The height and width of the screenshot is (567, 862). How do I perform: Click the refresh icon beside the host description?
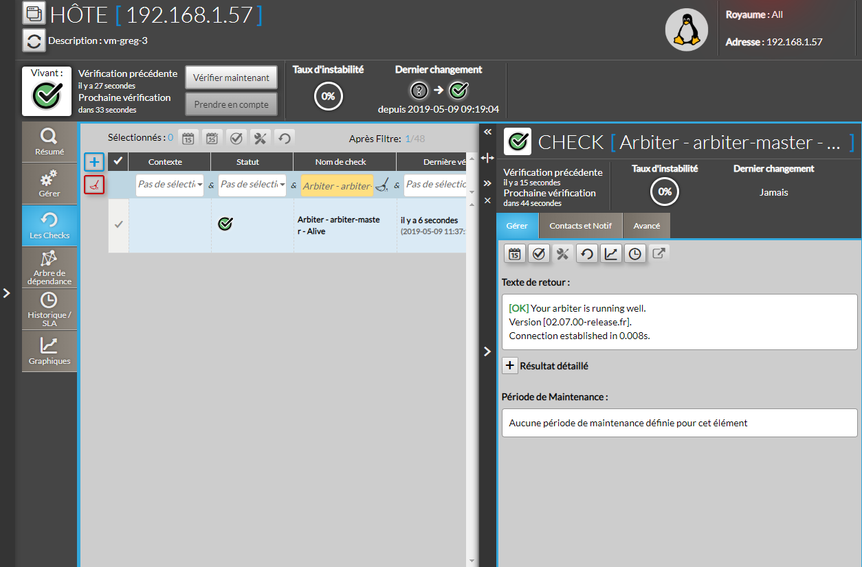tap(34, 40)
